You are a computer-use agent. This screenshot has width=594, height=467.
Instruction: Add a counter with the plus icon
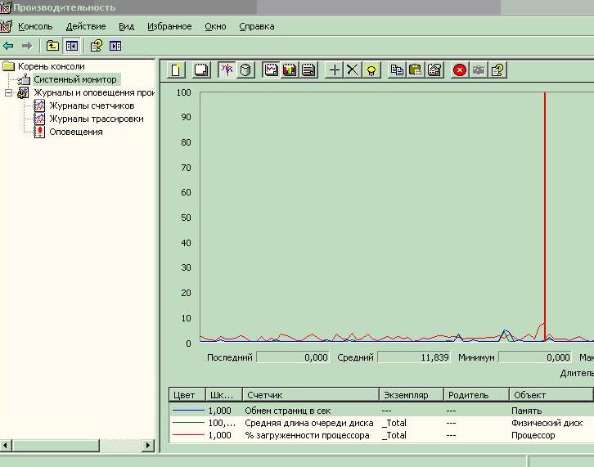[x=334, y=70]
